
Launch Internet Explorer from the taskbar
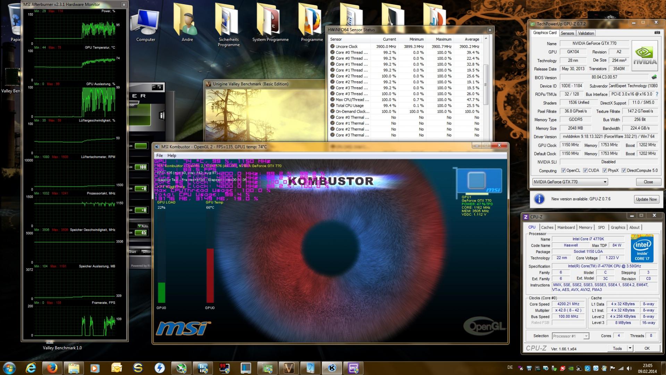coord(31,368)
